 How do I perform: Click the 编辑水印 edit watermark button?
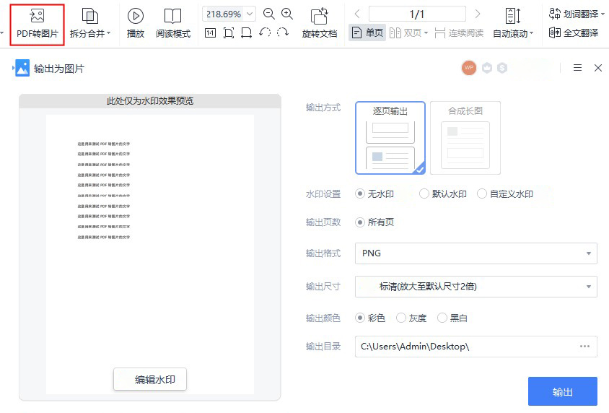coord(150,379)
